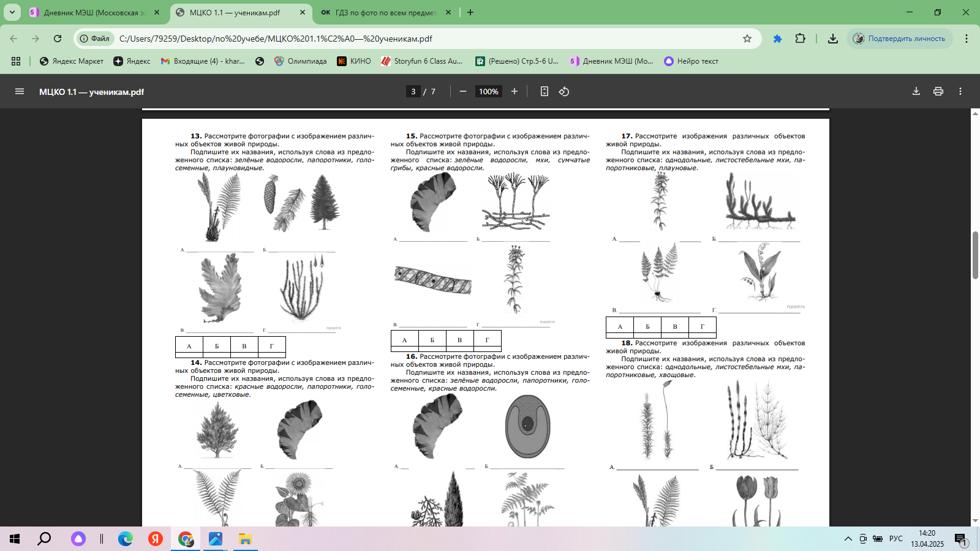Screen dimensions: 980x551
Task: Open PDF viewer more actions menu
Action: click(960, 91)
